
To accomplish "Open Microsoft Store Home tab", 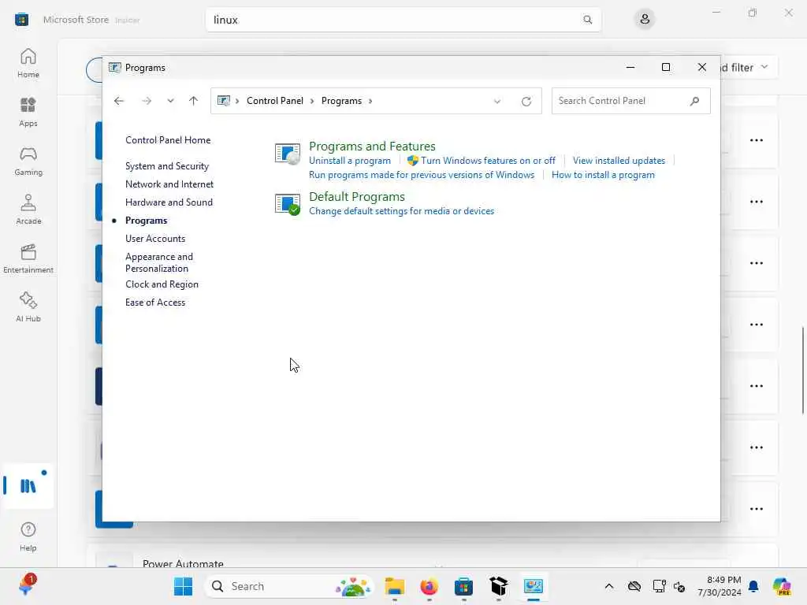I will coord(28,63).
